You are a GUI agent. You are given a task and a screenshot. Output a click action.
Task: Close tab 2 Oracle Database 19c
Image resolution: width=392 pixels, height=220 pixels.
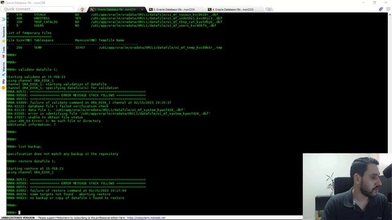(143, 10)
